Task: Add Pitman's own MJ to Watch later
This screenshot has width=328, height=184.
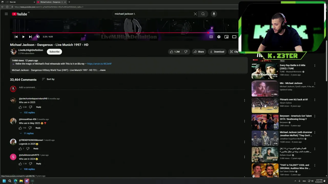Action: (x=275, y=101)
